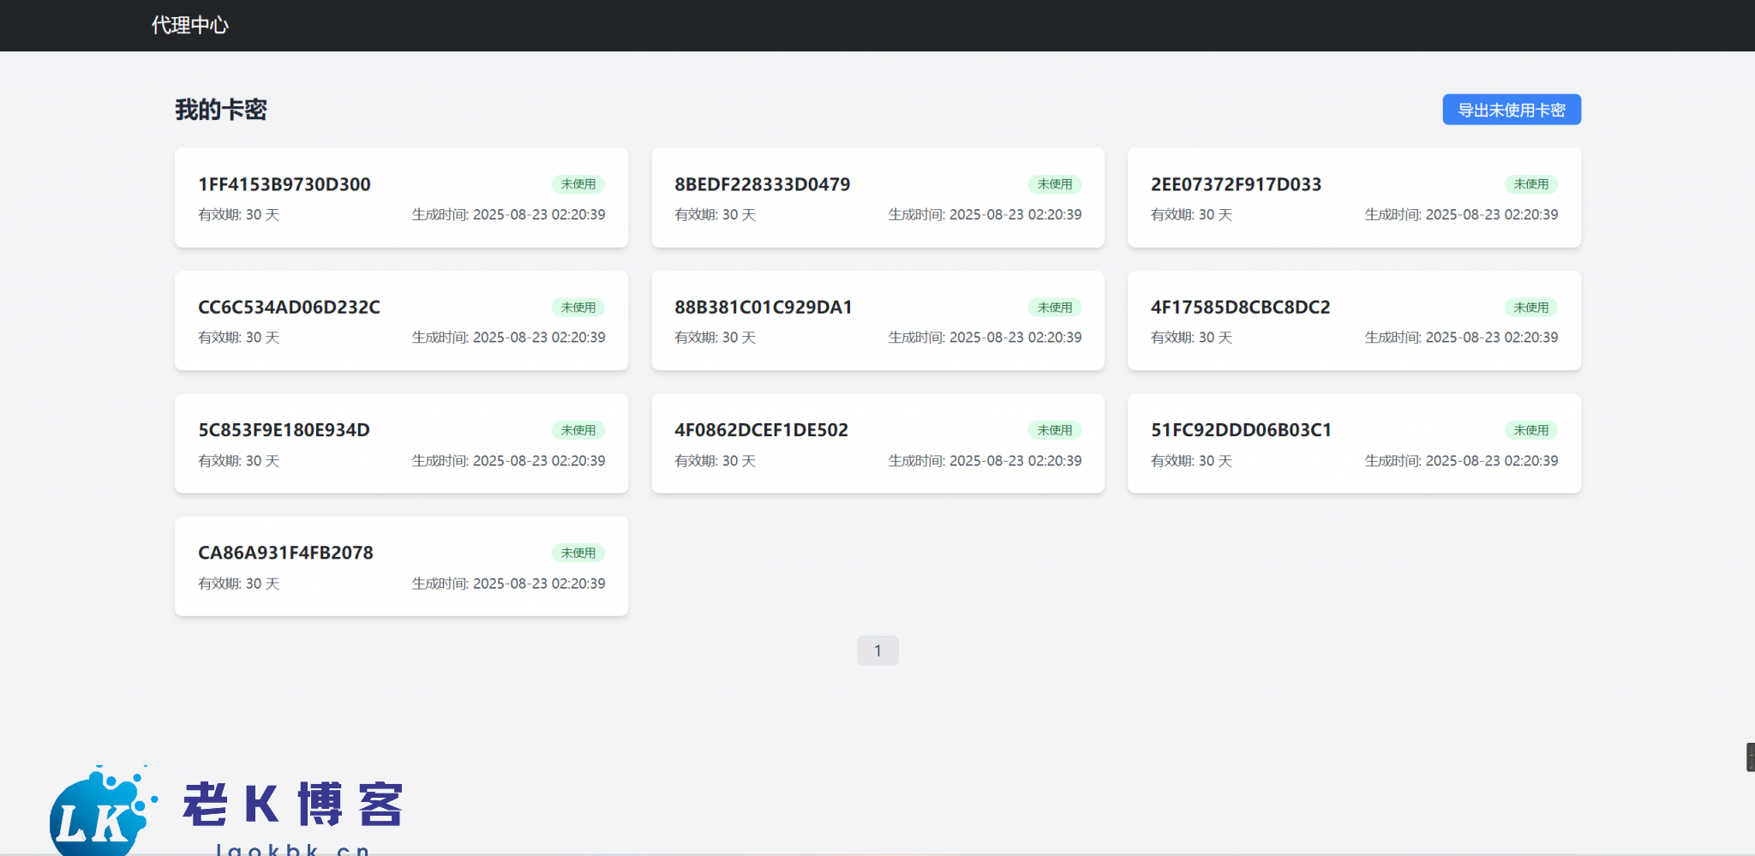Select card key 4F17585D8CBC8DC2

(1240, 307)
